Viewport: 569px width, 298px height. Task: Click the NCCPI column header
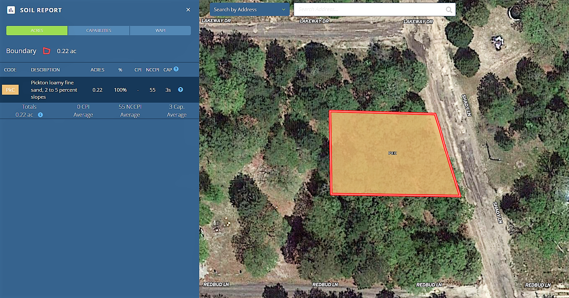pos(152,70)
